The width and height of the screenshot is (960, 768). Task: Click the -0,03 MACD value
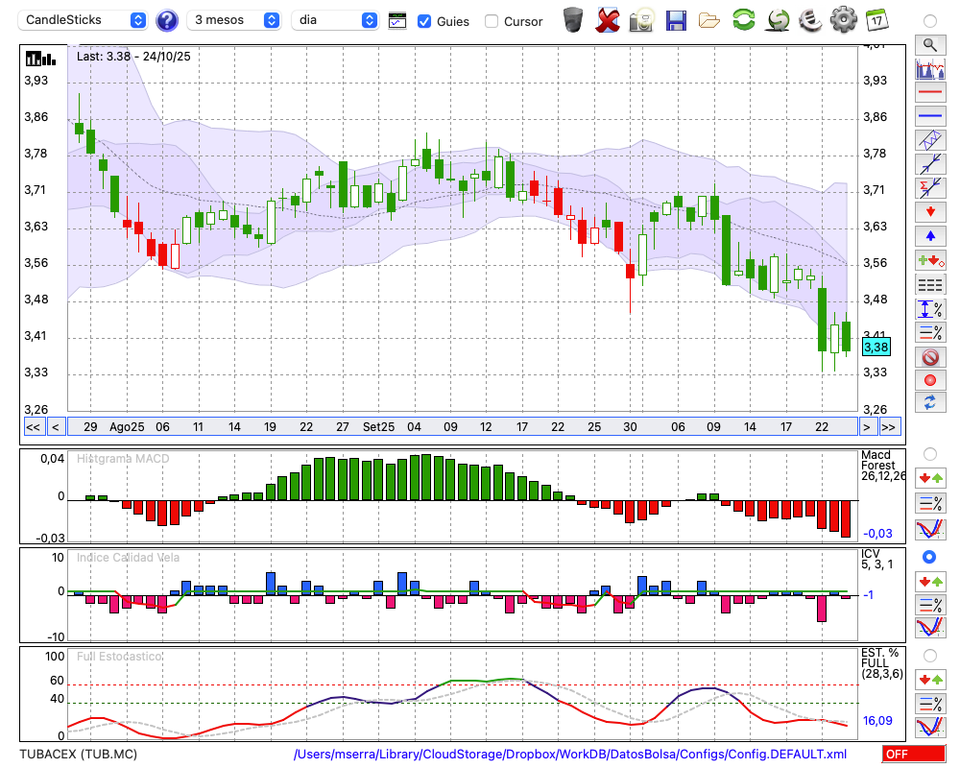click(877, 534)
